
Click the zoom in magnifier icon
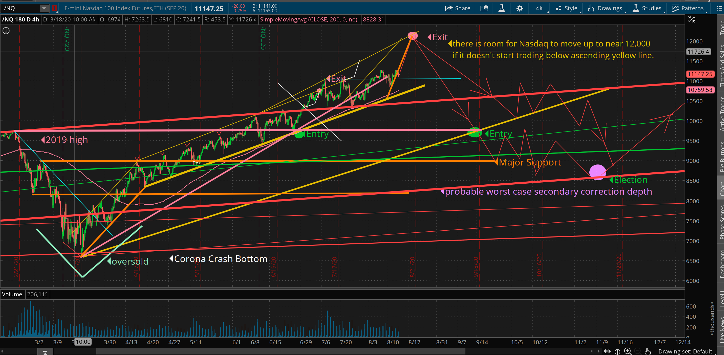tap(627, 351)
